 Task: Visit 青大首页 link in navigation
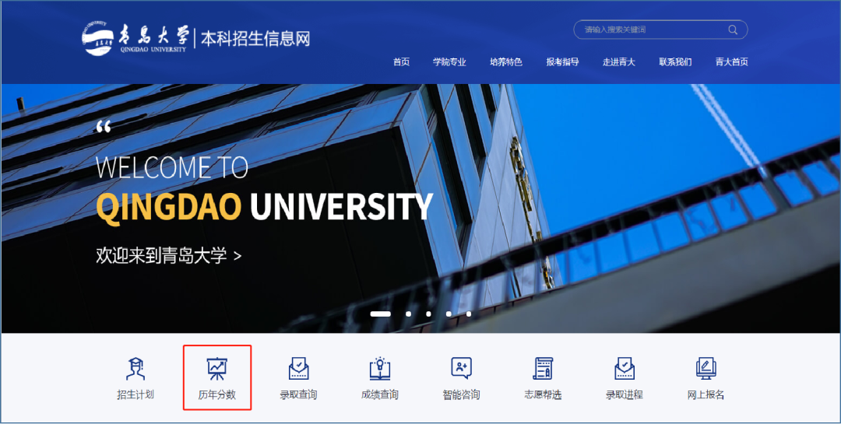(731, 62)
